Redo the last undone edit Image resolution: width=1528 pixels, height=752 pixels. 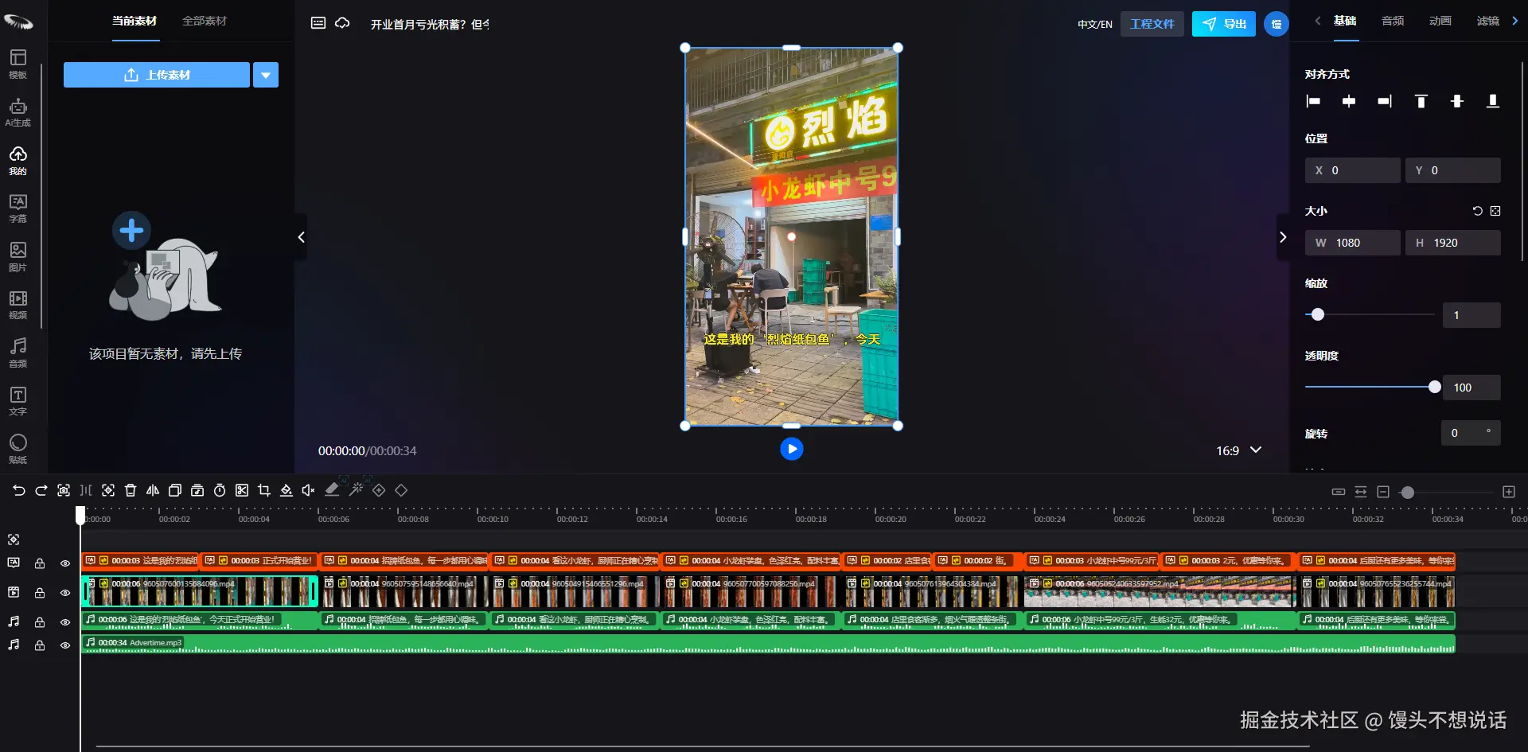click(41, 490)
